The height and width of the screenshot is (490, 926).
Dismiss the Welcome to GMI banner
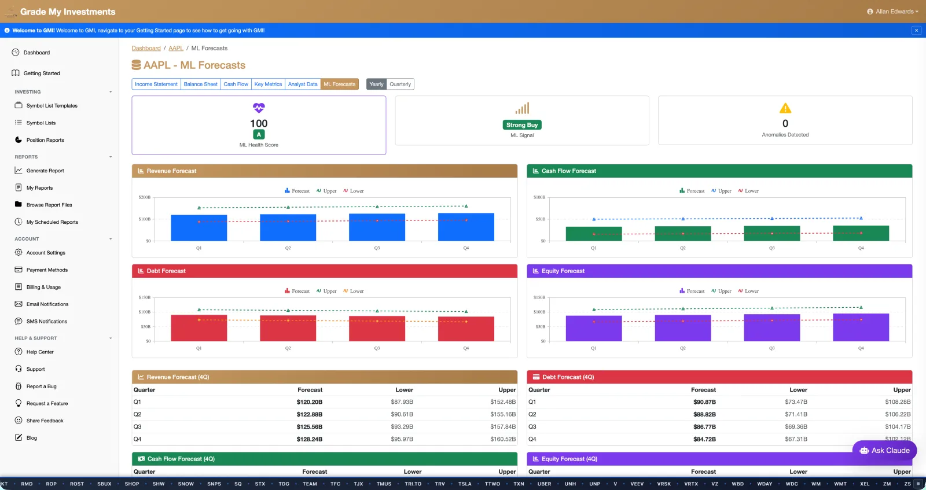click(916, 30)
